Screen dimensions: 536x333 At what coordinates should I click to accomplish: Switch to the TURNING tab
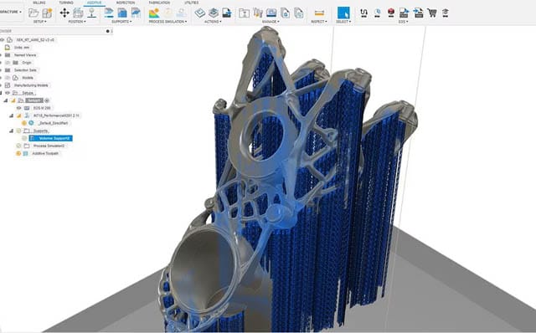point(66,3)
